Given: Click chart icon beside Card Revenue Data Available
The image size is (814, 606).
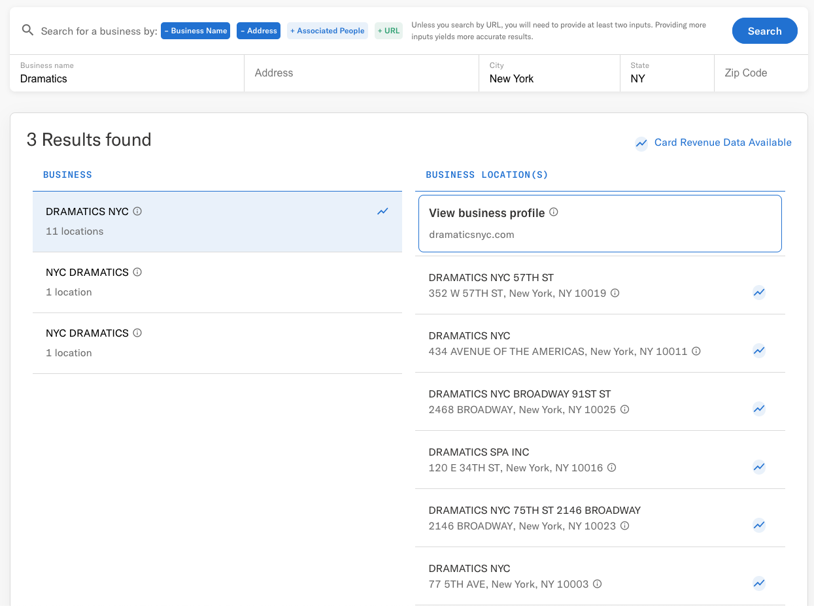Looking at the screenshot, I should pos(641,144).
